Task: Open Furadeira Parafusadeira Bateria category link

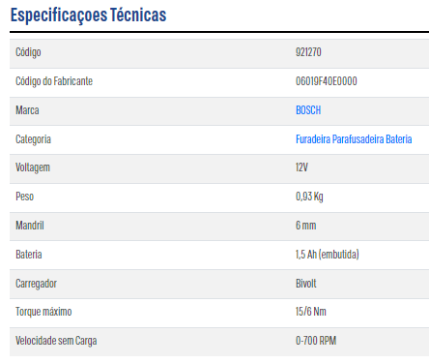Action: 354,139
